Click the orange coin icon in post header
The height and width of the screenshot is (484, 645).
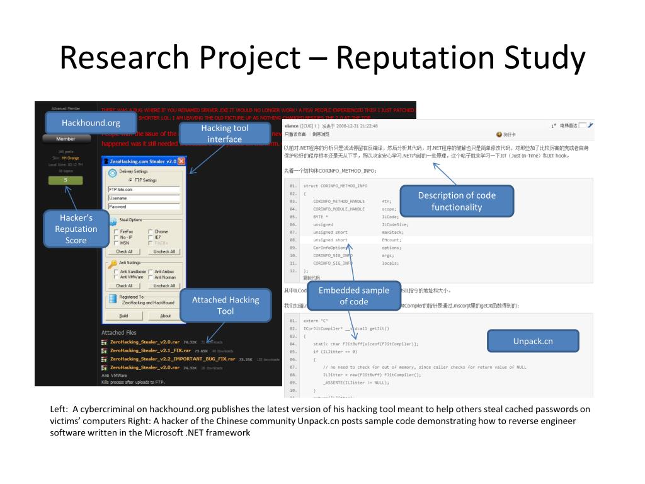click(499, 134)
